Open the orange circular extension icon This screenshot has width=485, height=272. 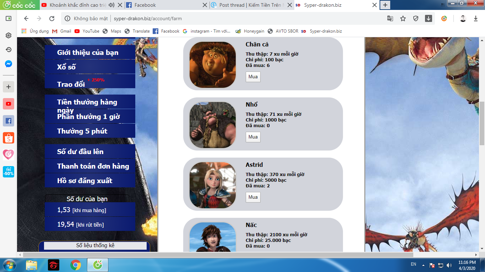click(444, 18)
